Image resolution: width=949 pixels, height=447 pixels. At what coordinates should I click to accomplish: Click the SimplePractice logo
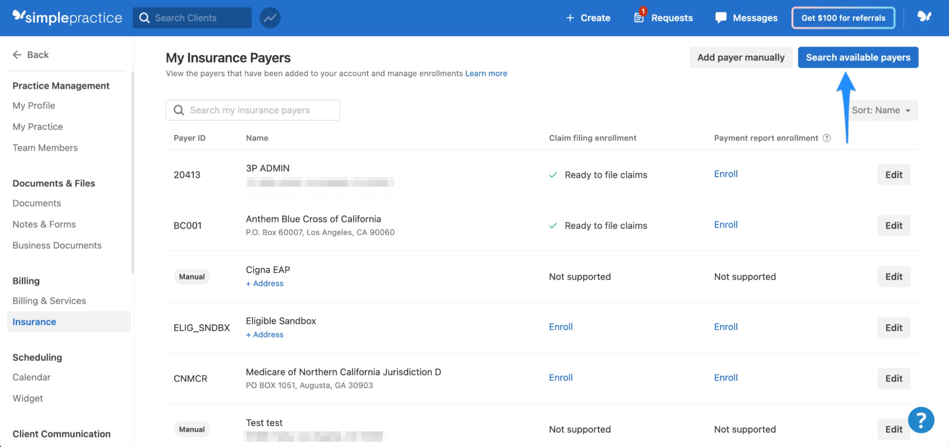pos(67,18)
